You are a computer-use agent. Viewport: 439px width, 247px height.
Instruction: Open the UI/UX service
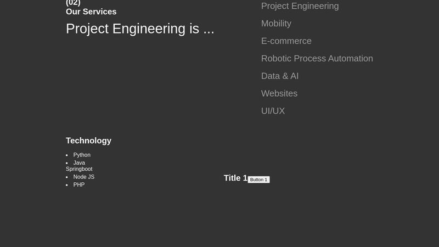pyautogui.click(x=273, y=111)
